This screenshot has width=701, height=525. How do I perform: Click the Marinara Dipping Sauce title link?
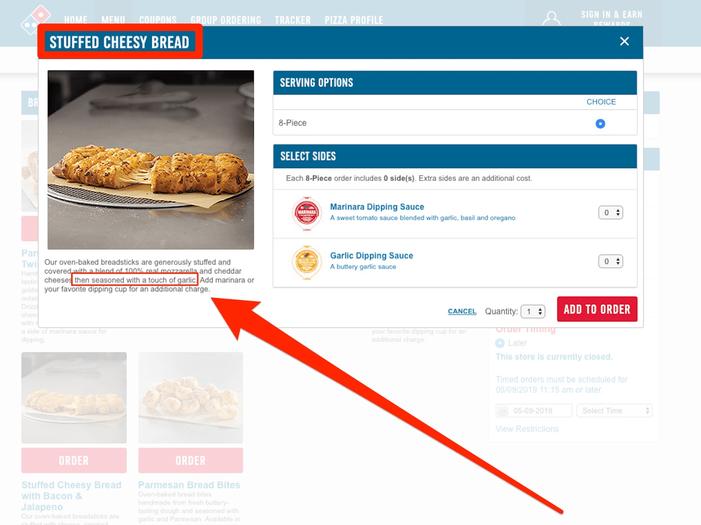pyautogui.click(x=377, y=206)
